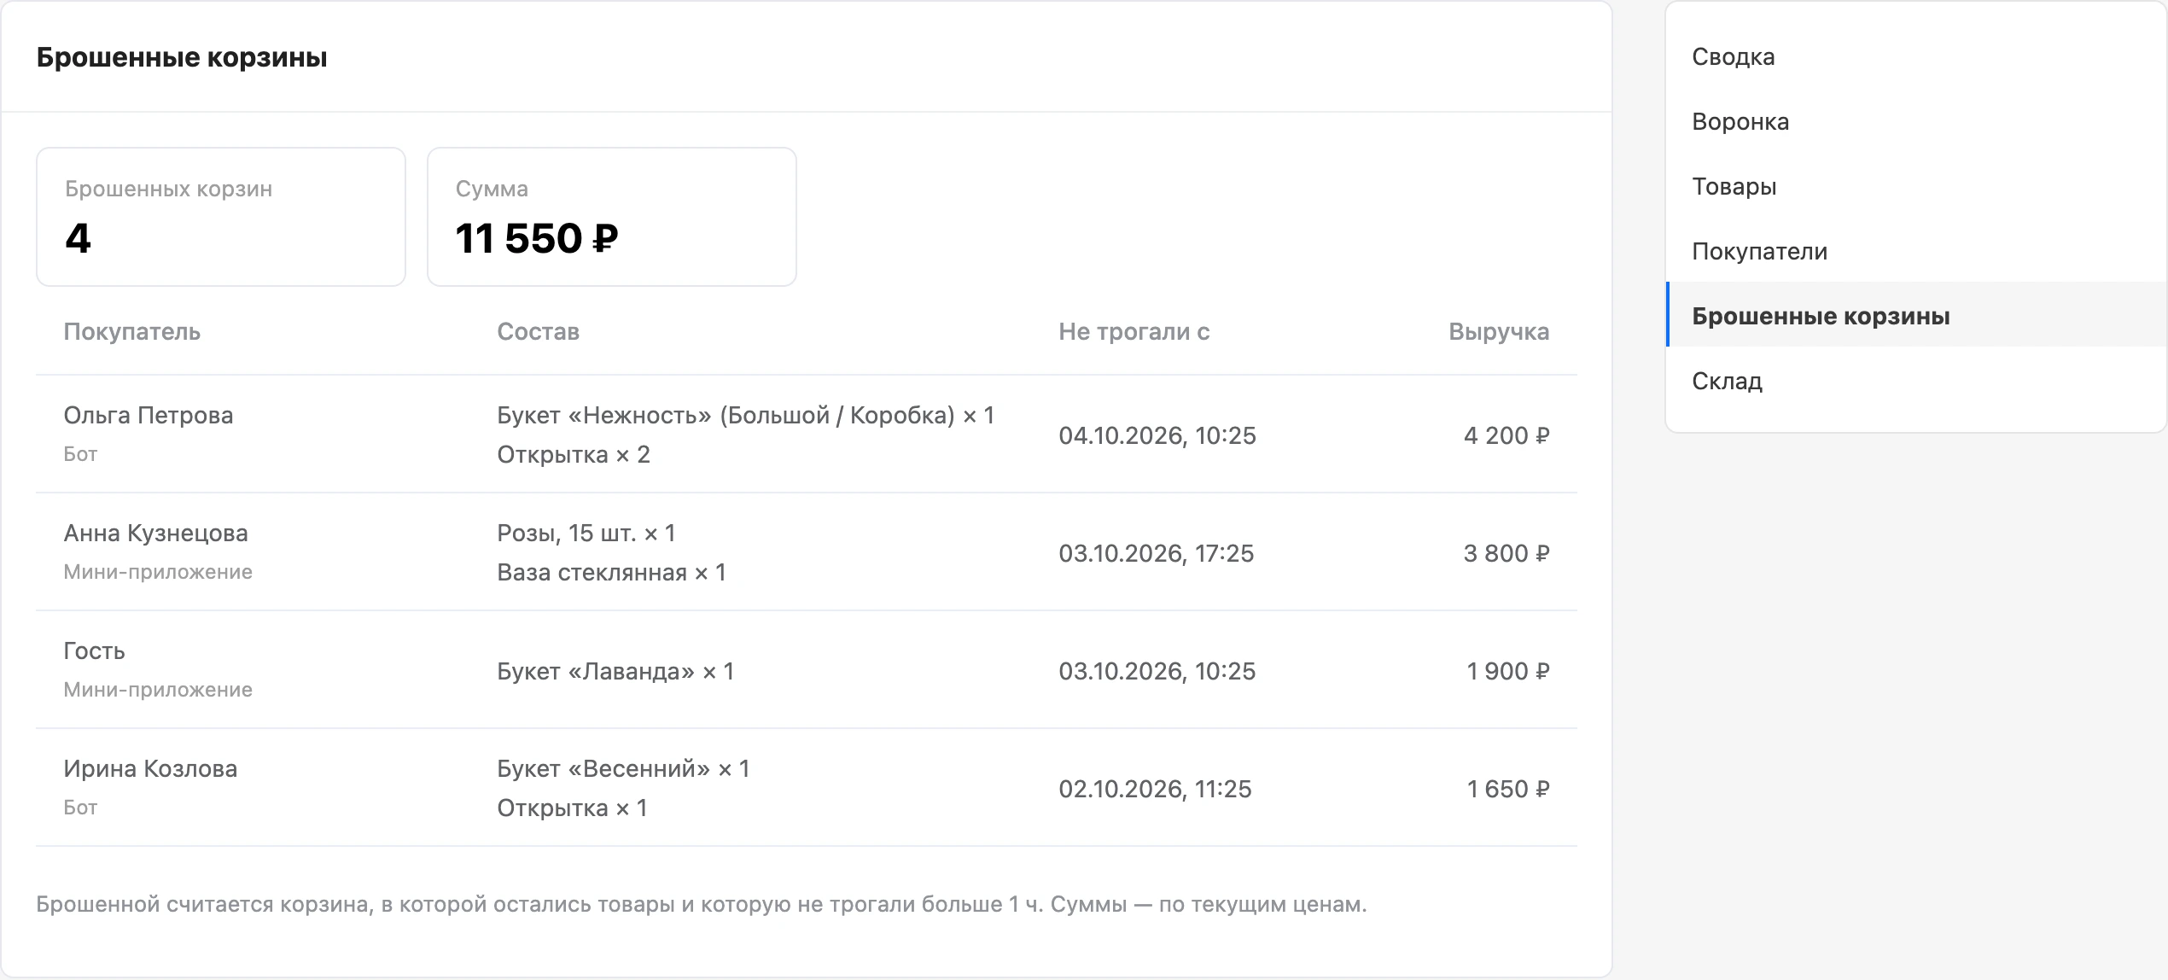Screen dimensions: 2168x980
Task: Click the Выручка column header
Action: click(x=1499, y=332)
